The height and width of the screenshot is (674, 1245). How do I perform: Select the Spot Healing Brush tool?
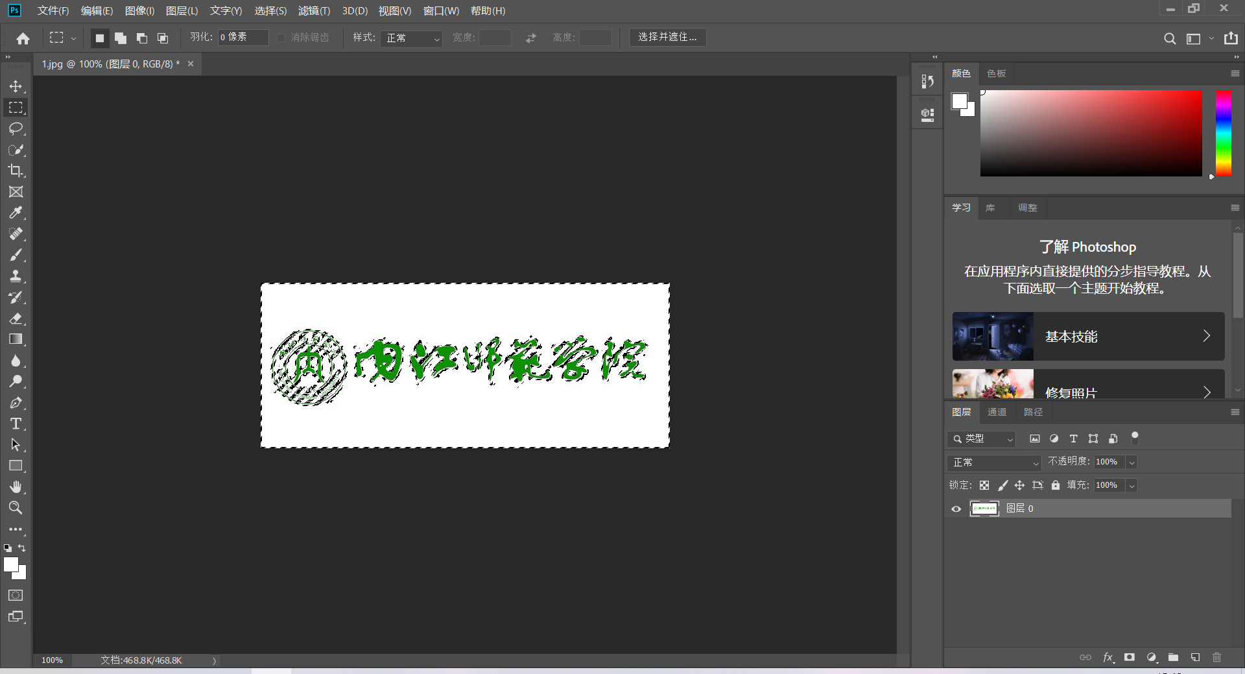coord(16,234)
